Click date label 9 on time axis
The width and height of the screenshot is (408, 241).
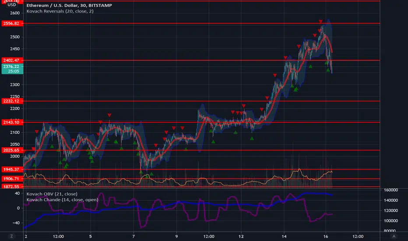[x=176, y=237]
